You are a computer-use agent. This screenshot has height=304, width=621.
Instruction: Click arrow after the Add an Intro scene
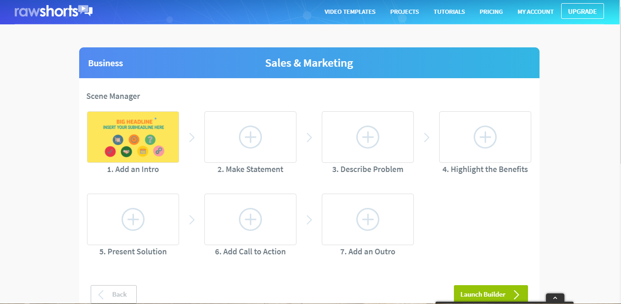(192, 137)
